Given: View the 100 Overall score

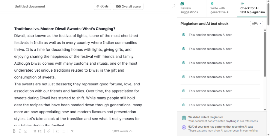Looking at the screenshot, I should [x=128, y=6].
